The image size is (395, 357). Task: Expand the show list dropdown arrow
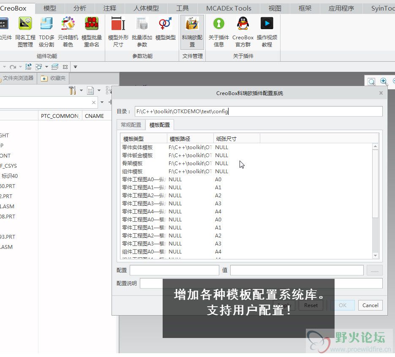point(99,90)
